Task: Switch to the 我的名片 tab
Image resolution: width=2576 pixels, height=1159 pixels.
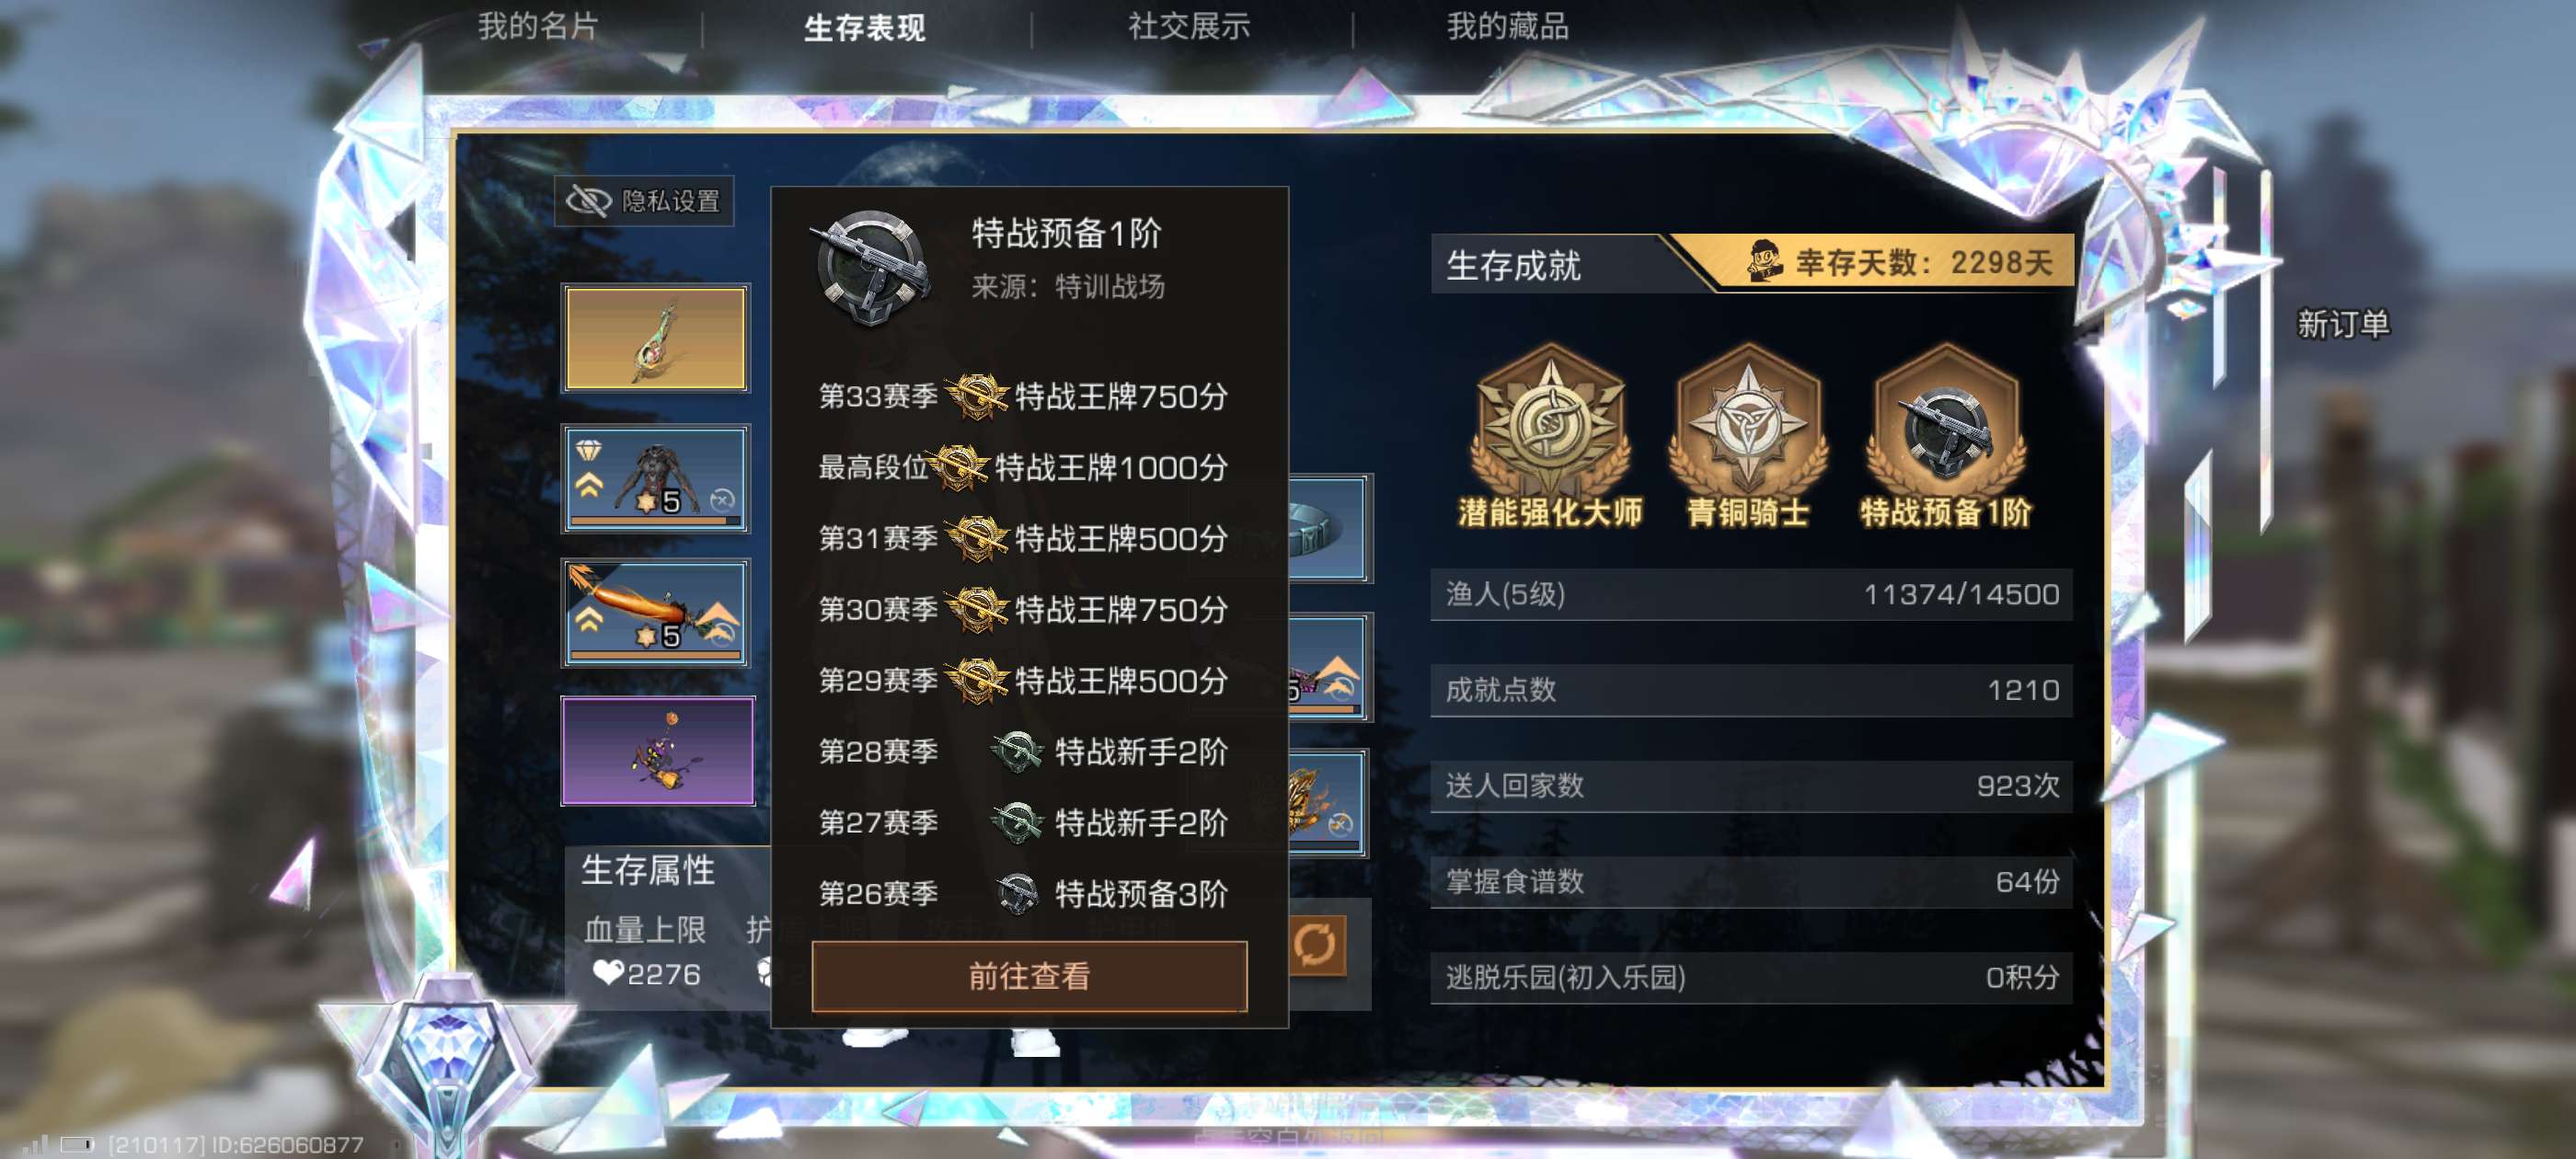Action: pos(538,26)
